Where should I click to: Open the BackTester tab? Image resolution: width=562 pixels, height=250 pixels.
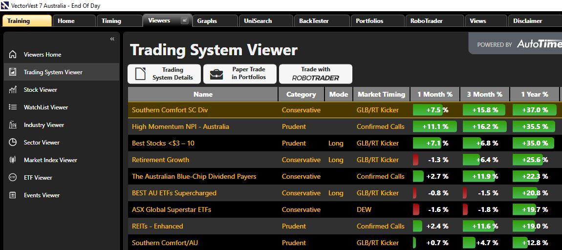(x=322, y=21)
